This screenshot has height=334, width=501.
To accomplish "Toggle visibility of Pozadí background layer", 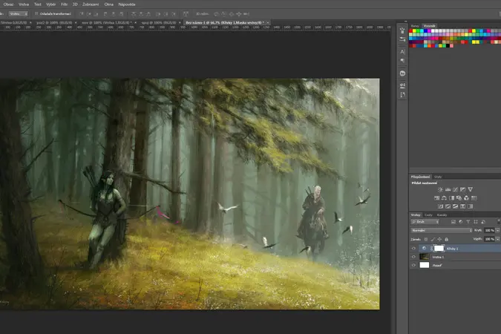I will click(x=413, y=265).
